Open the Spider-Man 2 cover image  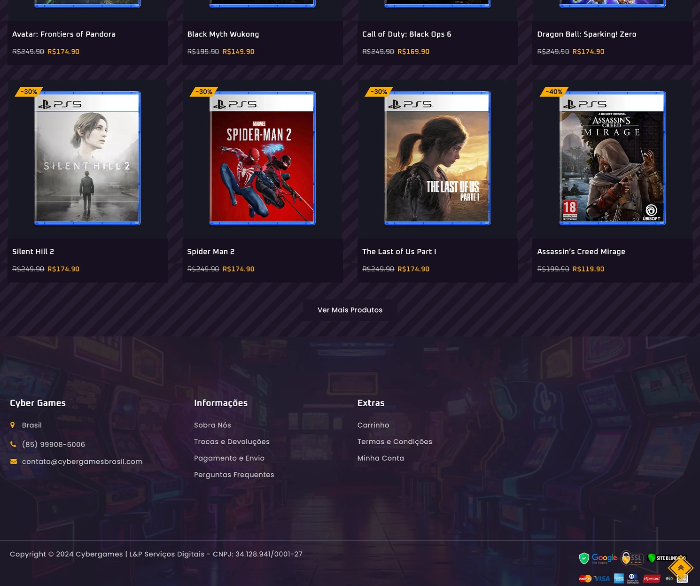263,158
